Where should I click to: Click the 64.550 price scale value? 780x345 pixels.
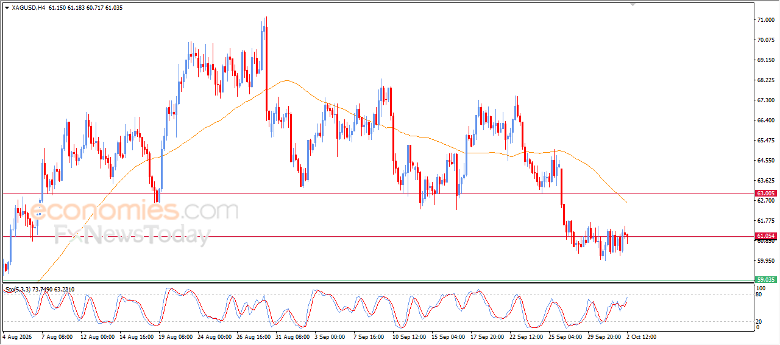click(765, 161)
